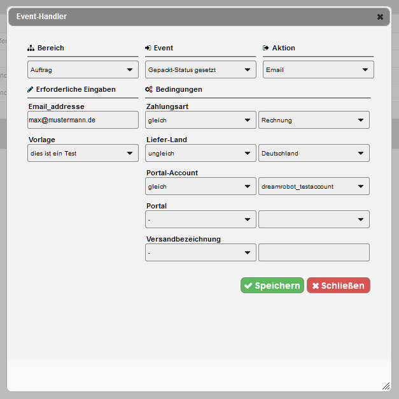Click the Versandbezeichnung label
The image size is (399, 399).
click(183, 239)
